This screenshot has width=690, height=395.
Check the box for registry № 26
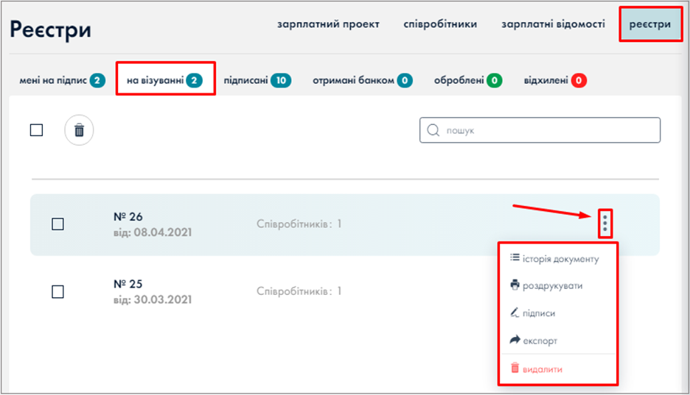pos(57,224)
